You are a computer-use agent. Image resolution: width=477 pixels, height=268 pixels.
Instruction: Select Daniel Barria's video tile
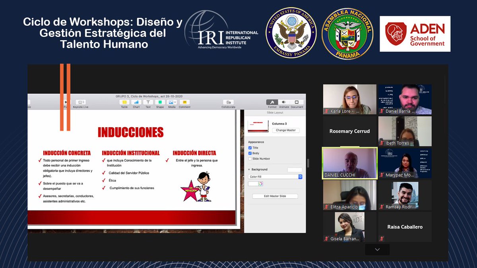[405, 99]
